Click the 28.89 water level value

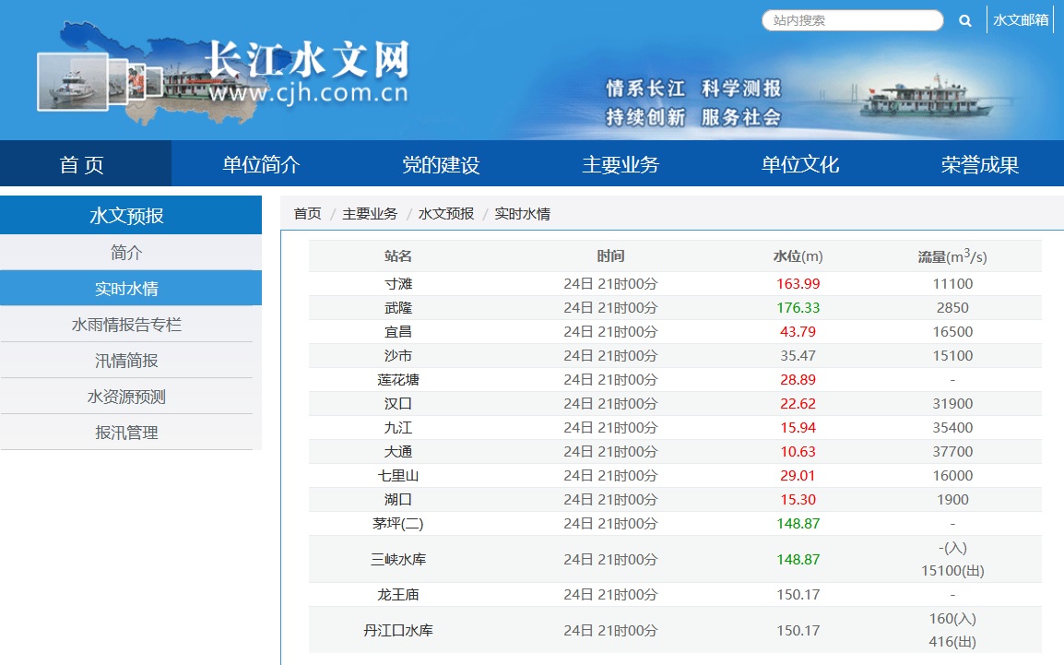point(798,379)
